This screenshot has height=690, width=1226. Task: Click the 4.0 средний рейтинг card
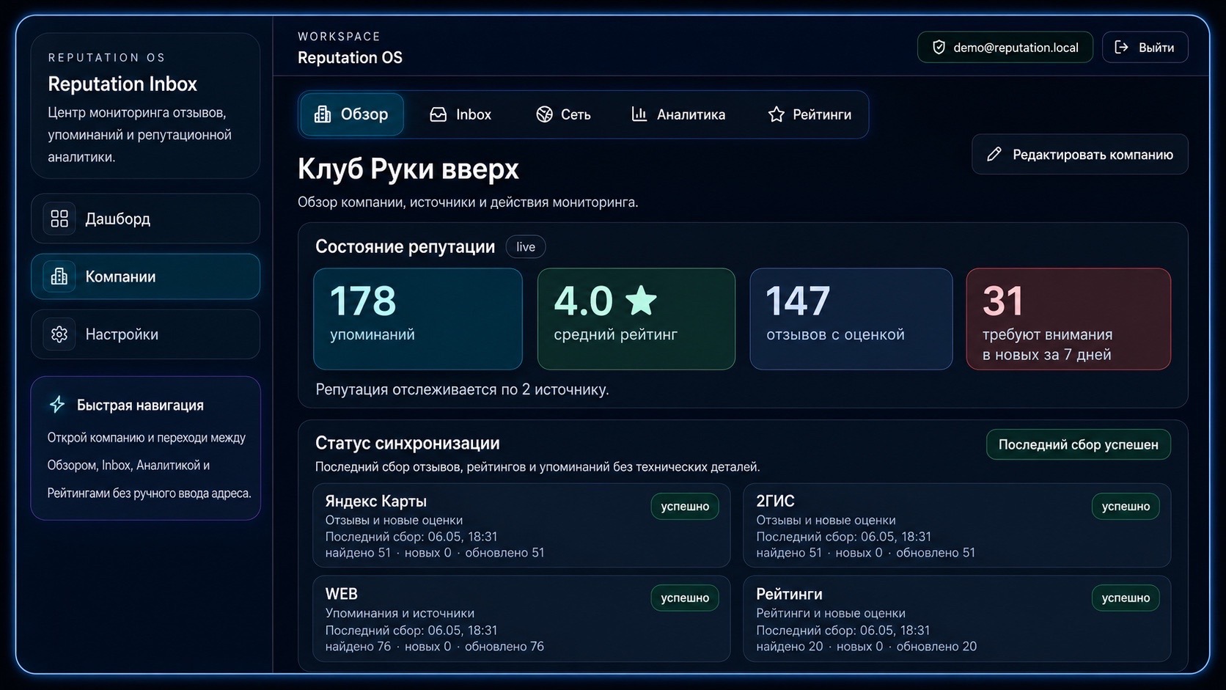point(636,319)
